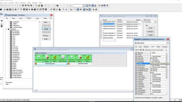Select the ForeColor property row
Viewport: 182px width, 102px height.
[150, 94]
